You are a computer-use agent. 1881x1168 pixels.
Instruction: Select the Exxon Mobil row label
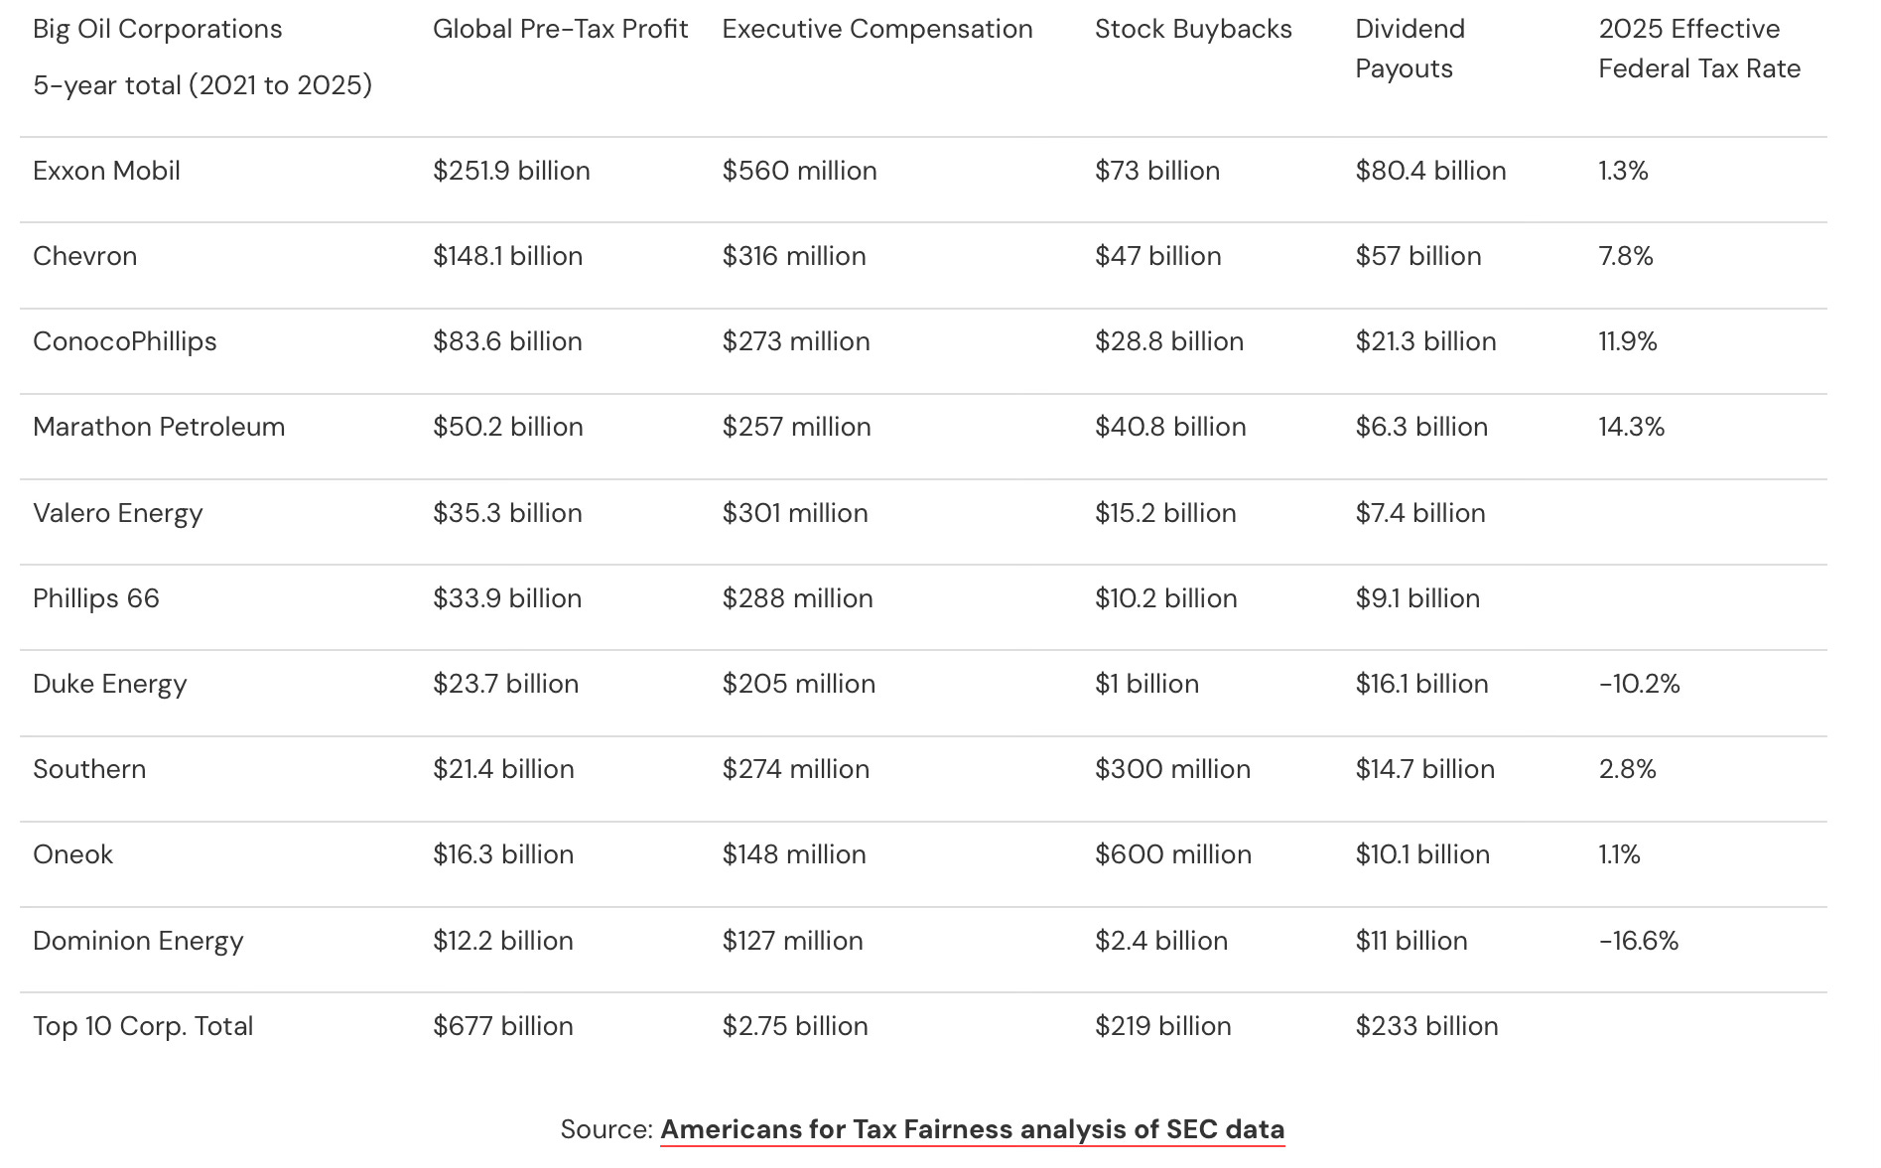[x=106, y=171]
